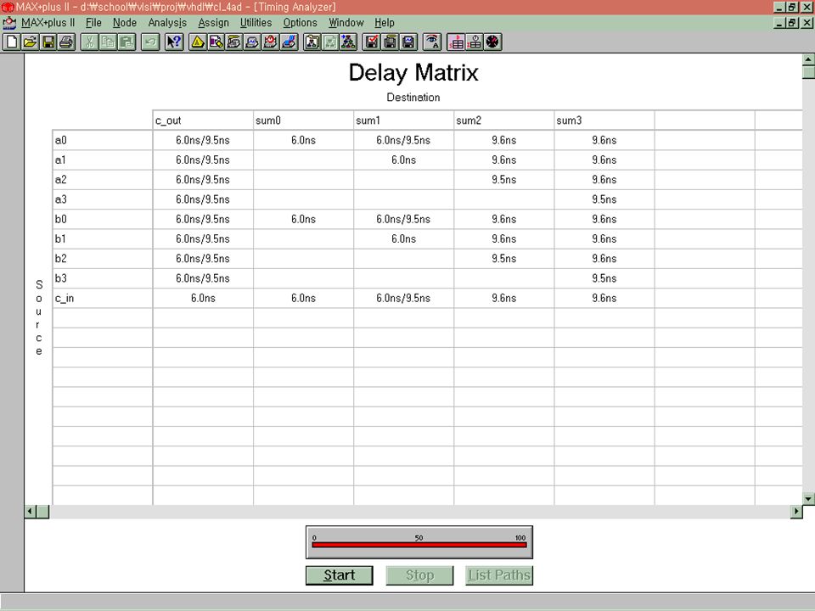Image resolution: width=815 pixels, height=611 pixels.
Task: Click Project Save and Compile icon
Action: pos(391,42)
